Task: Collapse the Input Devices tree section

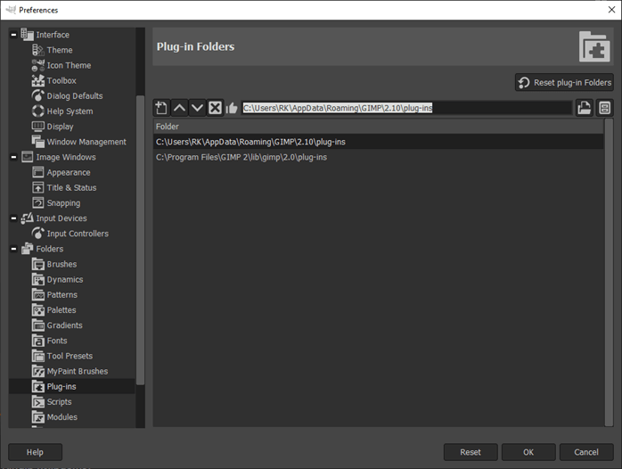Action: click(x=13, y=218)
